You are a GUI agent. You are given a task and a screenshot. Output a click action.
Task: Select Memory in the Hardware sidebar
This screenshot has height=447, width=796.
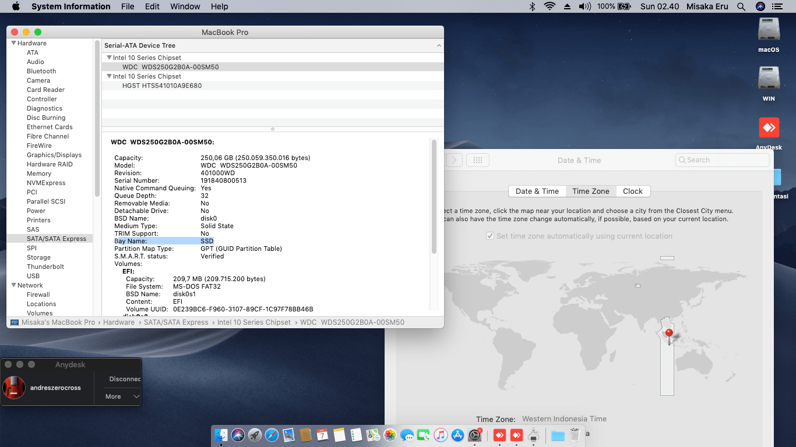39,173
